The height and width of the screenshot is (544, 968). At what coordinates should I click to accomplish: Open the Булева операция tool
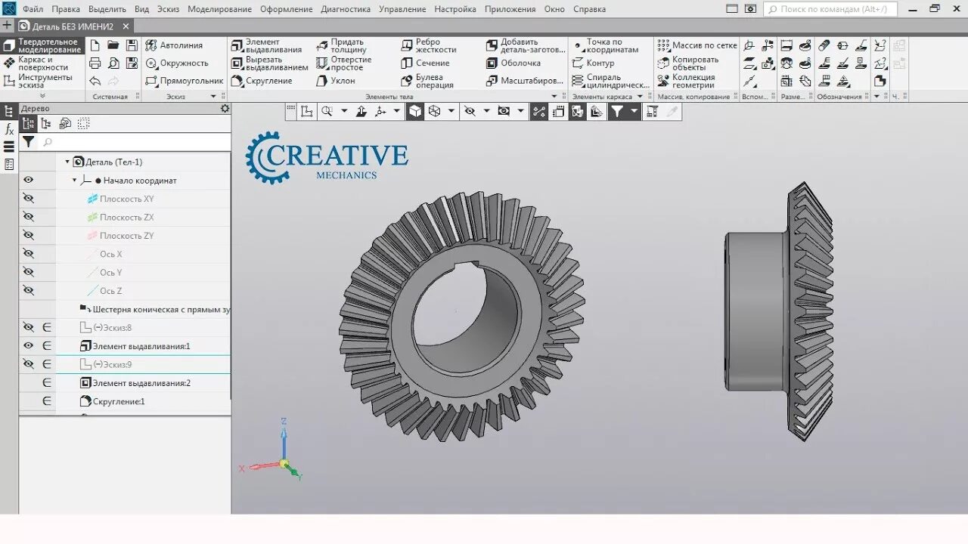[427, 81]
